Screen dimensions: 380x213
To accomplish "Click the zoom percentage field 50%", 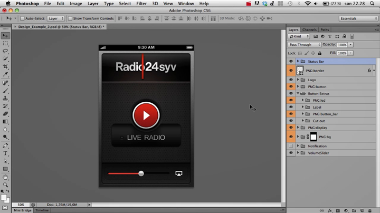I will [x=21, y=205].
